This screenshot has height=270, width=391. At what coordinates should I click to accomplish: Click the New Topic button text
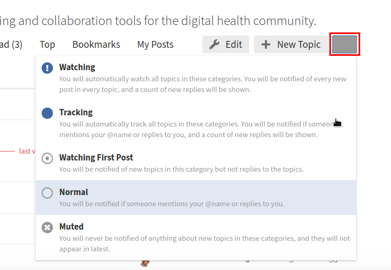[299, 45]
